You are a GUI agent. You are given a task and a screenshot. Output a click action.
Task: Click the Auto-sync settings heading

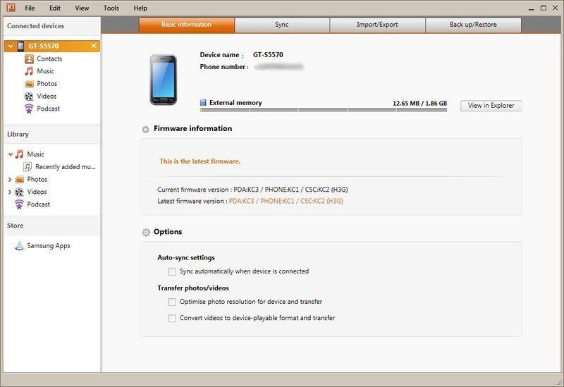coord(186,258)
